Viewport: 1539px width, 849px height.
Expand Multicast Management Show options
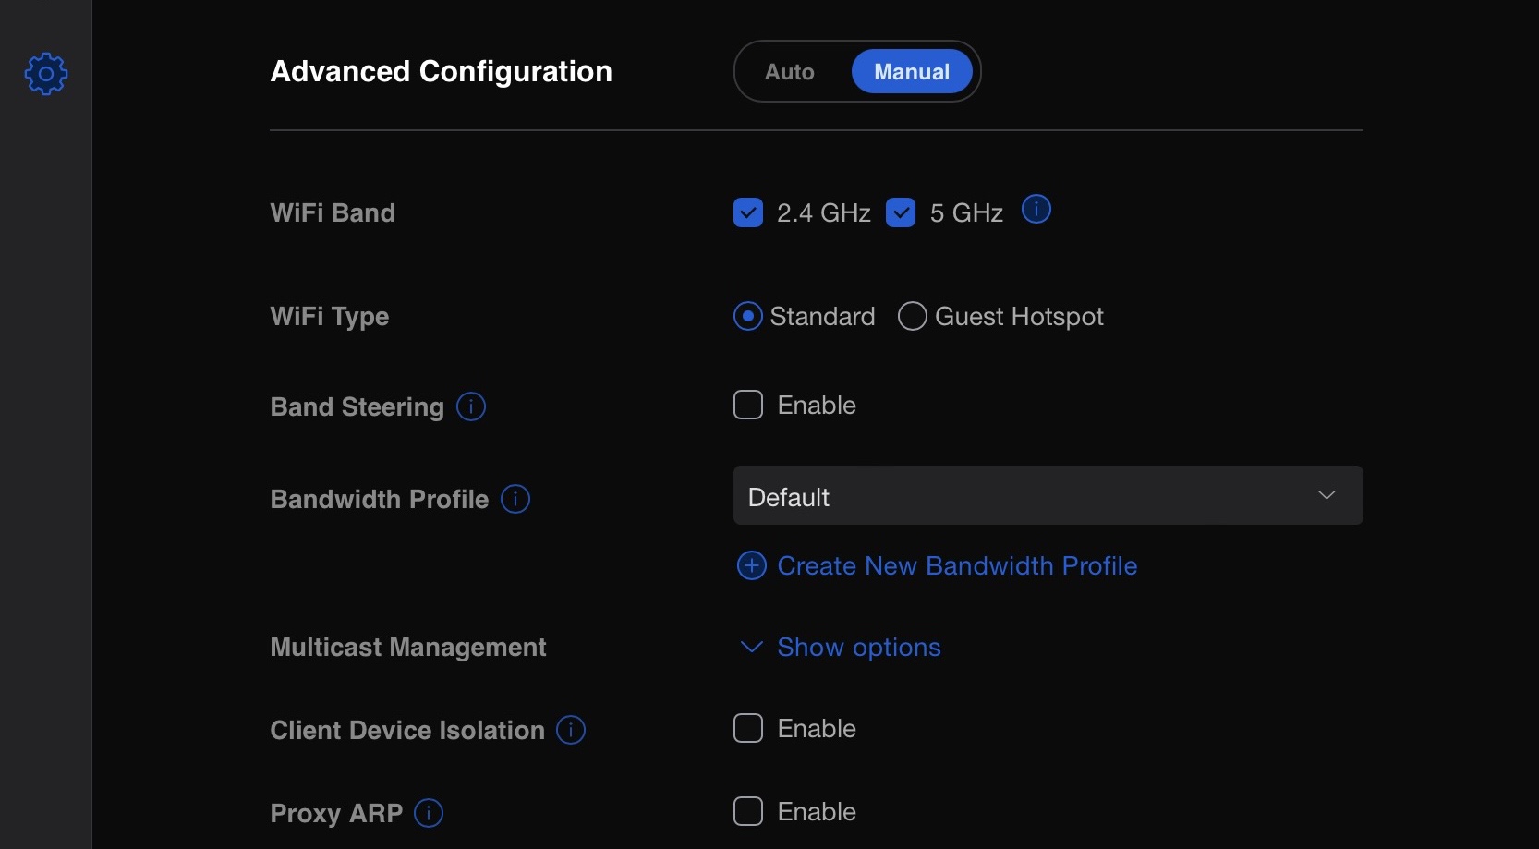pos(858,647)
